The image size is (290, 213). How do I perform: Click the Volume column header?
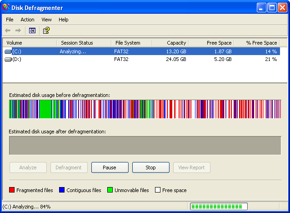pyautogui.click(x=30, y=43)
